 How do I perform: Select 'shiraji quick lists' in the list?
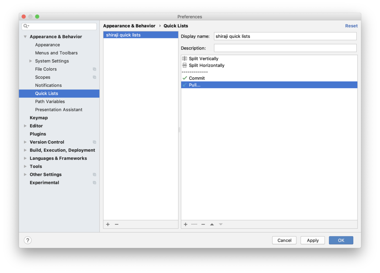pyautogui.click(x=141, y=35)
